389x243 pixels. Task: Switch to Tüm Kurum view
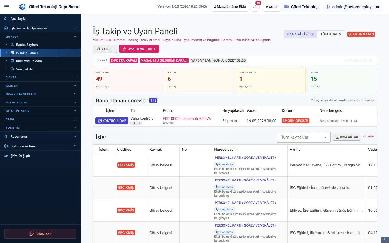pos(331,34)
